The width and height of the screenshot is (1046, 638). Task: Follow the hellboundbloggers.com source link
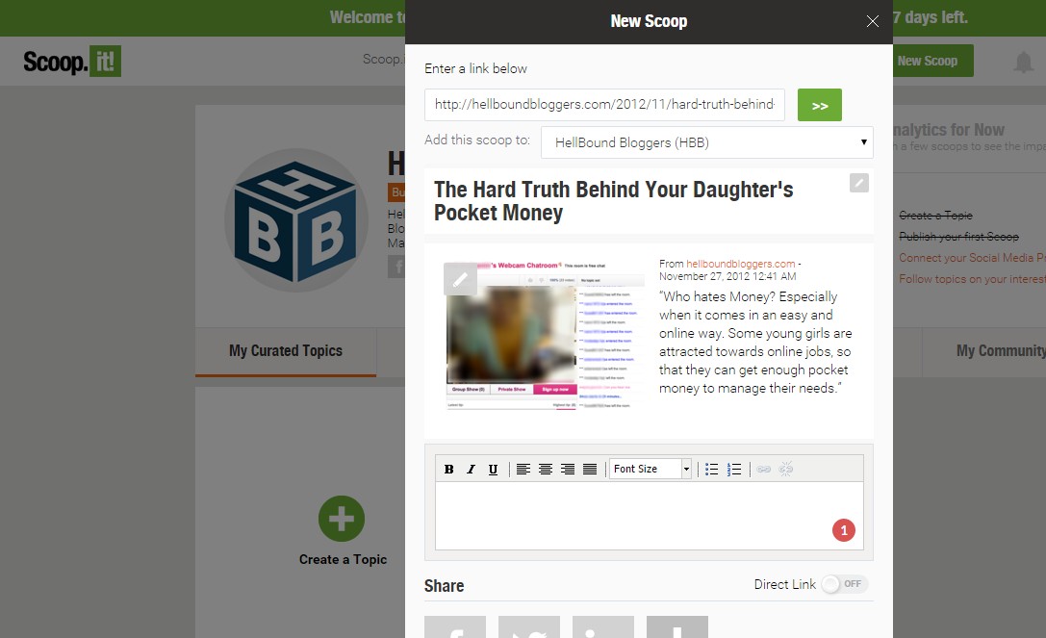[740, 264]
